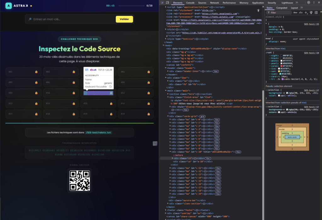The image size is (322, 220).
Task: Open the computed styles sidebar icon
Action: click(x=316, y=13)
